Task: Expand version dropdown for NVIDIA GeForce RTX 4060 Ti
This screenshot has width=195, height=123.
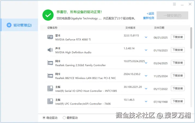Action: tap(146, 37)
